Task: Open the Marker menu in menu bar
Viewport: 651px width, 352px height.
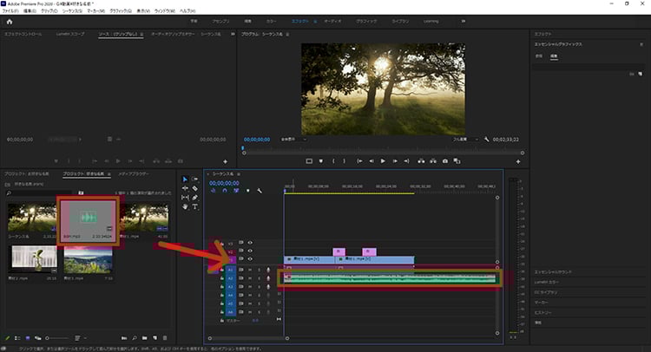Action: click(x=95, y=11)
